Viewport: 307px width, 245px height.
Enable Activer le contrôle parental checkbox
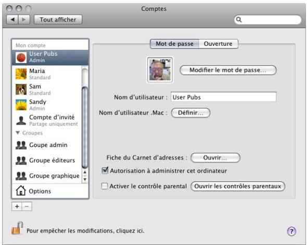click(x=105, y=186)
